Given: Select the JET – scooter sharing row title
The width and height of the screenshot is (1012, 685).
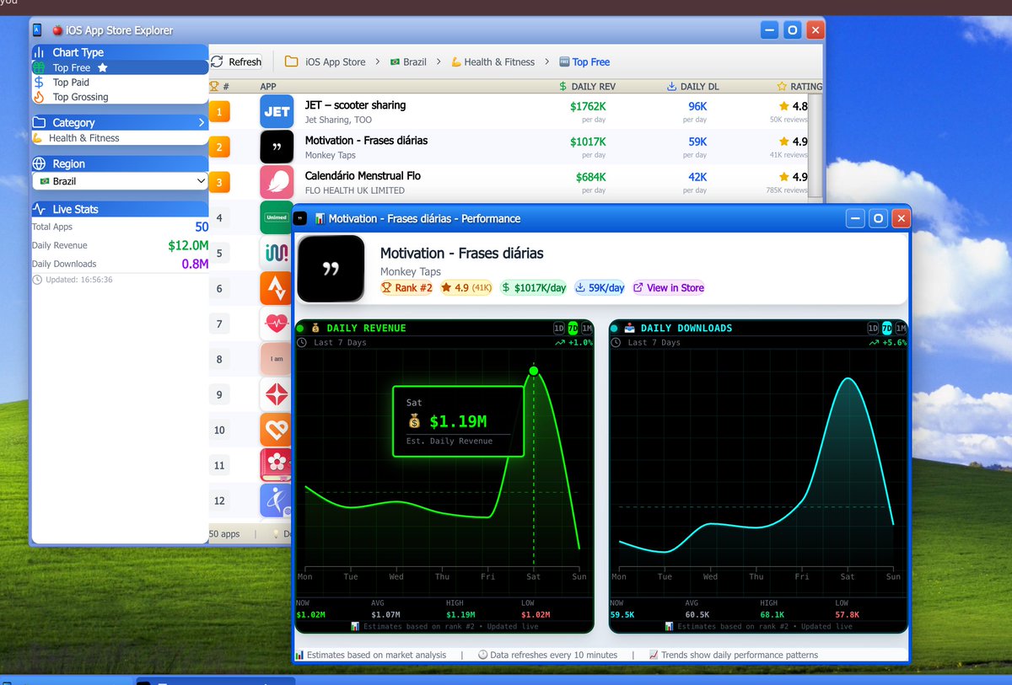Looking at the screenshot, I should [355, 105].
